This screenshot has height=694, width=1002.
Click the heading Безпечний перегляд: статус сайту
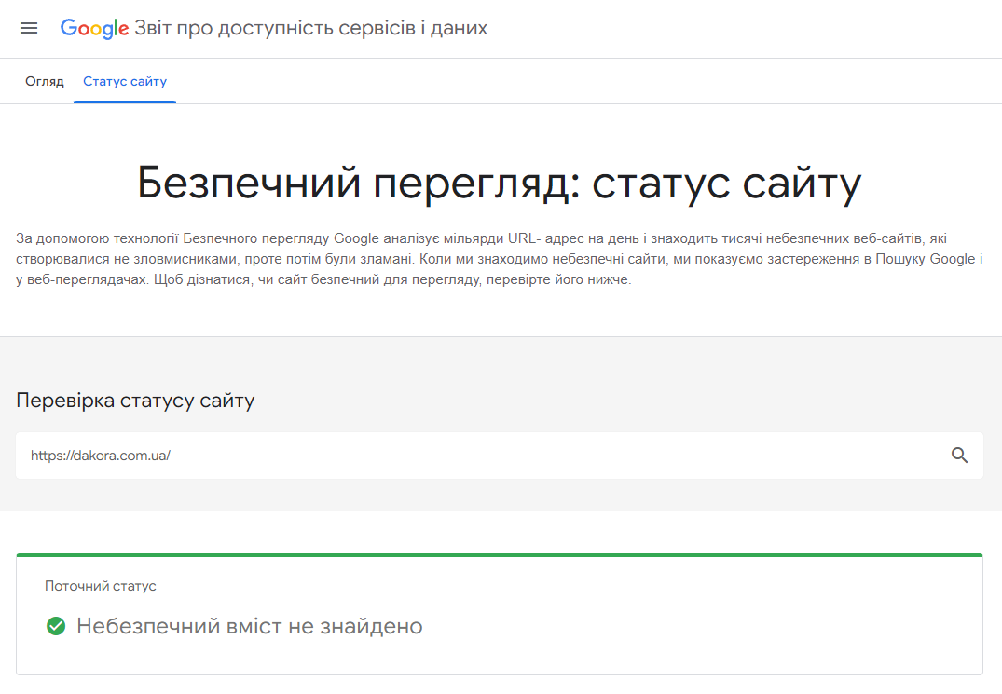500,184
